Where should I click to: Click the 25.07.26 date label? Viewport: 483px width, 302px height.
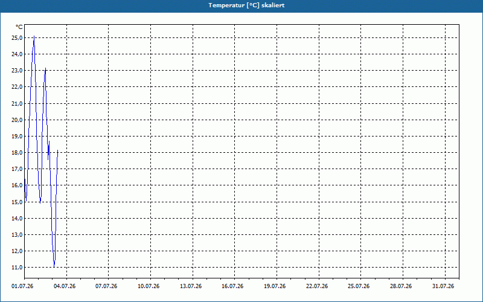[359, 286]
